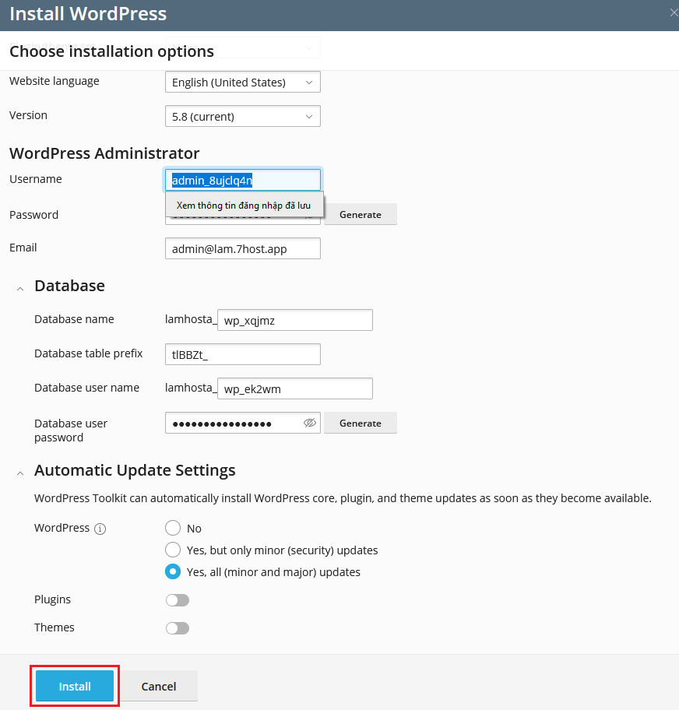Click the administrator Username field
Viewport: 679px width, 710px height.
tap(243, 180)
